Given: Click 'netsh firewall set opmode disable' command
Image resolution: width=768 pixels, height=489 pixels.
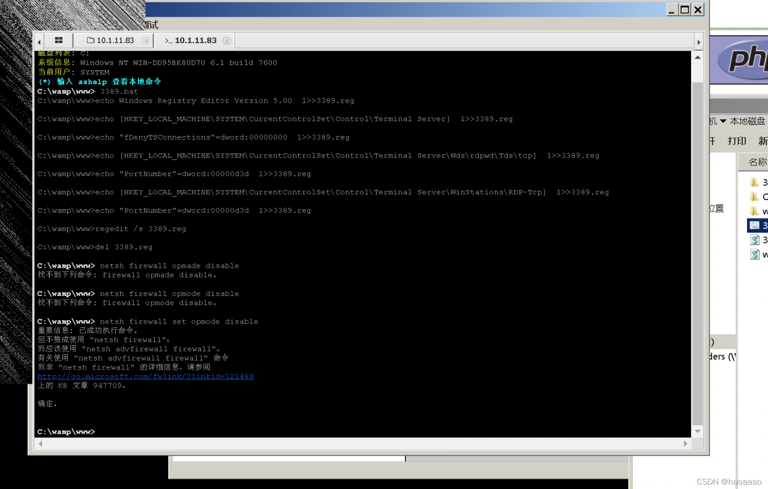Looking at the screenshot, I should 179,322.
